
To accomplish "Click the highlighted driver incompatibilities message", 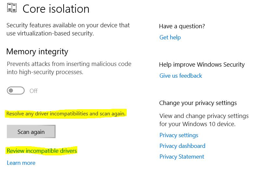I will 66,113.
